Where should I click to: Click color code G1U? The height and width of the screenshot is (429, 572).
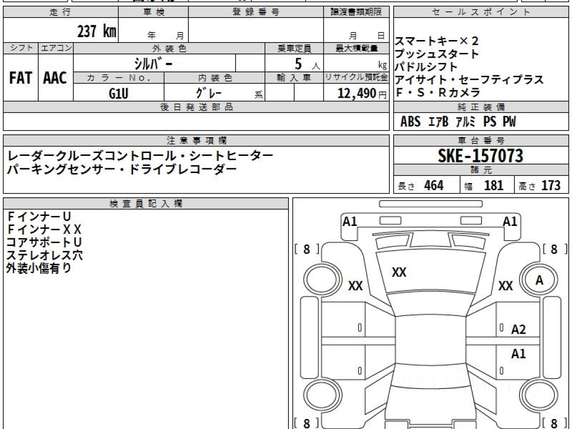click(118, 93)
